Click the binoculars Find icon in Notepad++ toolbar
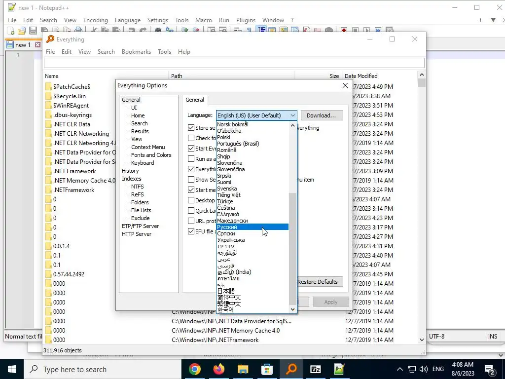The width and height of the screenshot is (505, 379). [158, 30]
